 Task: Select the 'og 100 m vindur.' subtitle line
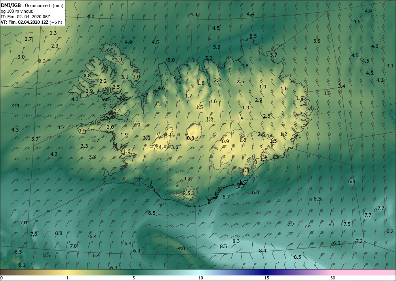[x=17, y=11]
